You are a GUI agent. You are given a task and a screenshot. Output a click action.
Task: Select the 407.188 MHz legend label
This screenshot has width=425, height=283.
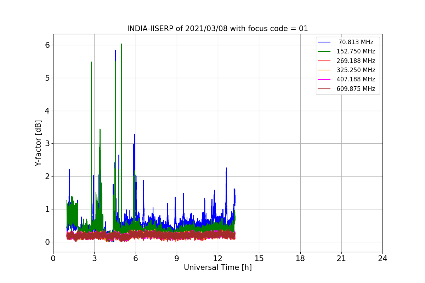coord(356,80)
